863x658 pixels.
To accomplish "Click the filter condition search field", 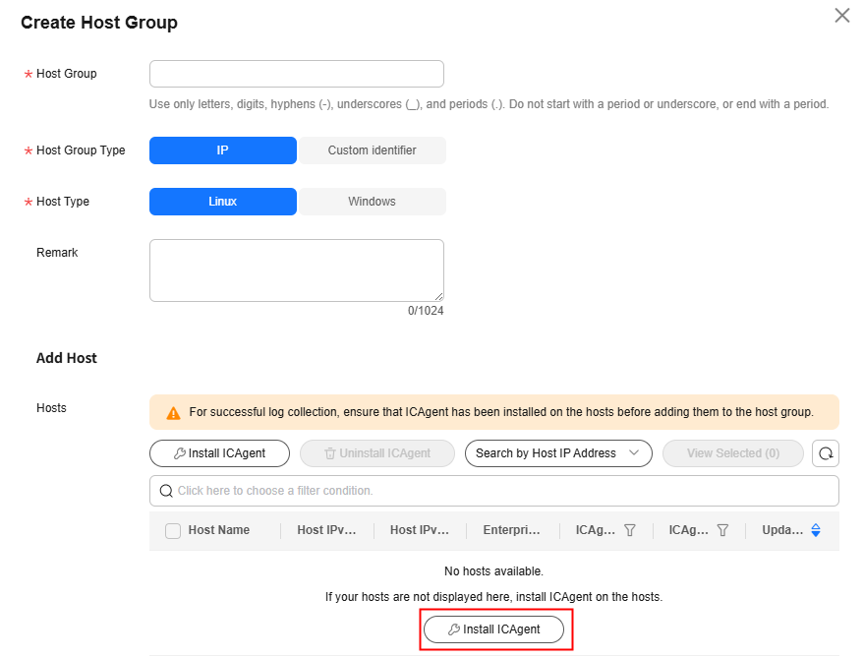I will (494, 491).
